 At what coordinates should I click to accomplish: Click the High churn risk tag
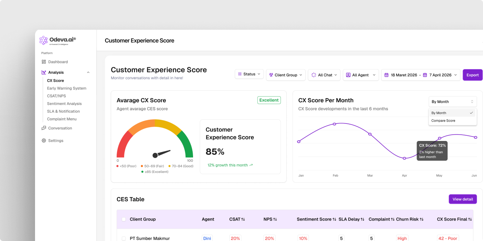[x=402, y=238]
